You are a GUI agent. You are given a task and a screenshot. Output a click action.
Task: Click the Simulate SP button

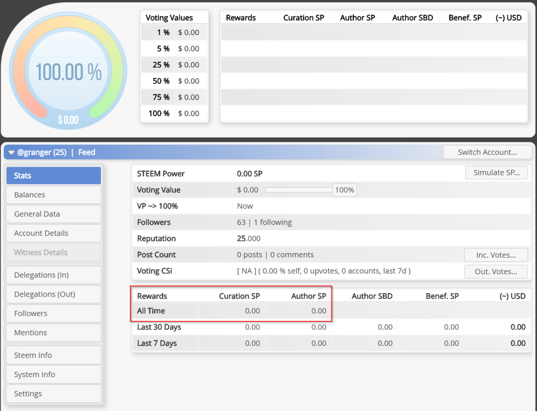point(496,172)
